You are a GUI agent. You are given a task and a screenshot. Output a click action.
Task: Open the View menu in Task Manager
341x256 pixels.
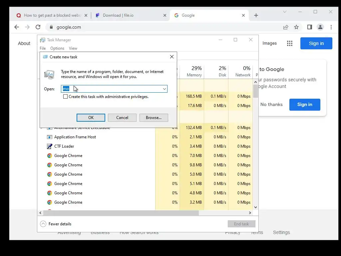point(73,48)
